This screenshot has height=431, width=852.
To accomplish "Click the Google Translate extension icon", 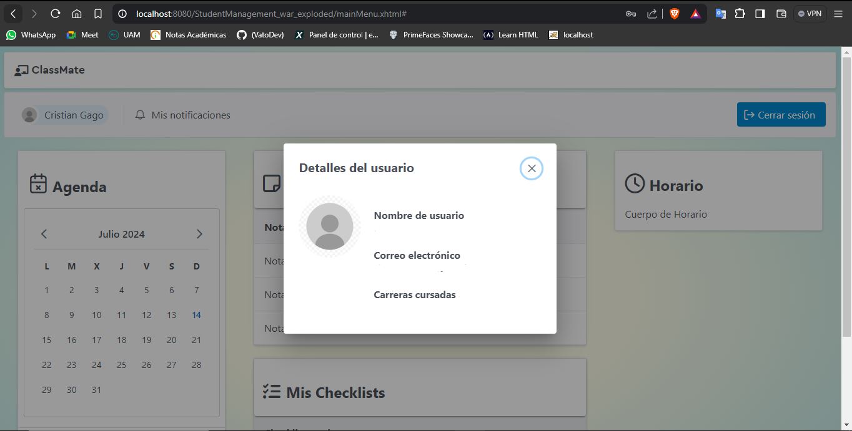I will pyautogui.click(x=719, y=13).
